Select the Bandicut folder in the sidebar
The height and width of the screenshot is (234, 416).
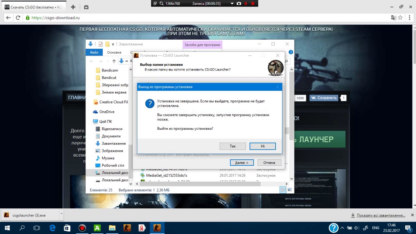[109, 78]
